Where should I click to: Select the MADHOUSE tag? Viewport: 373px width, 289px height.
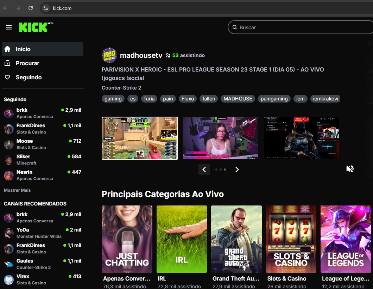238,99
